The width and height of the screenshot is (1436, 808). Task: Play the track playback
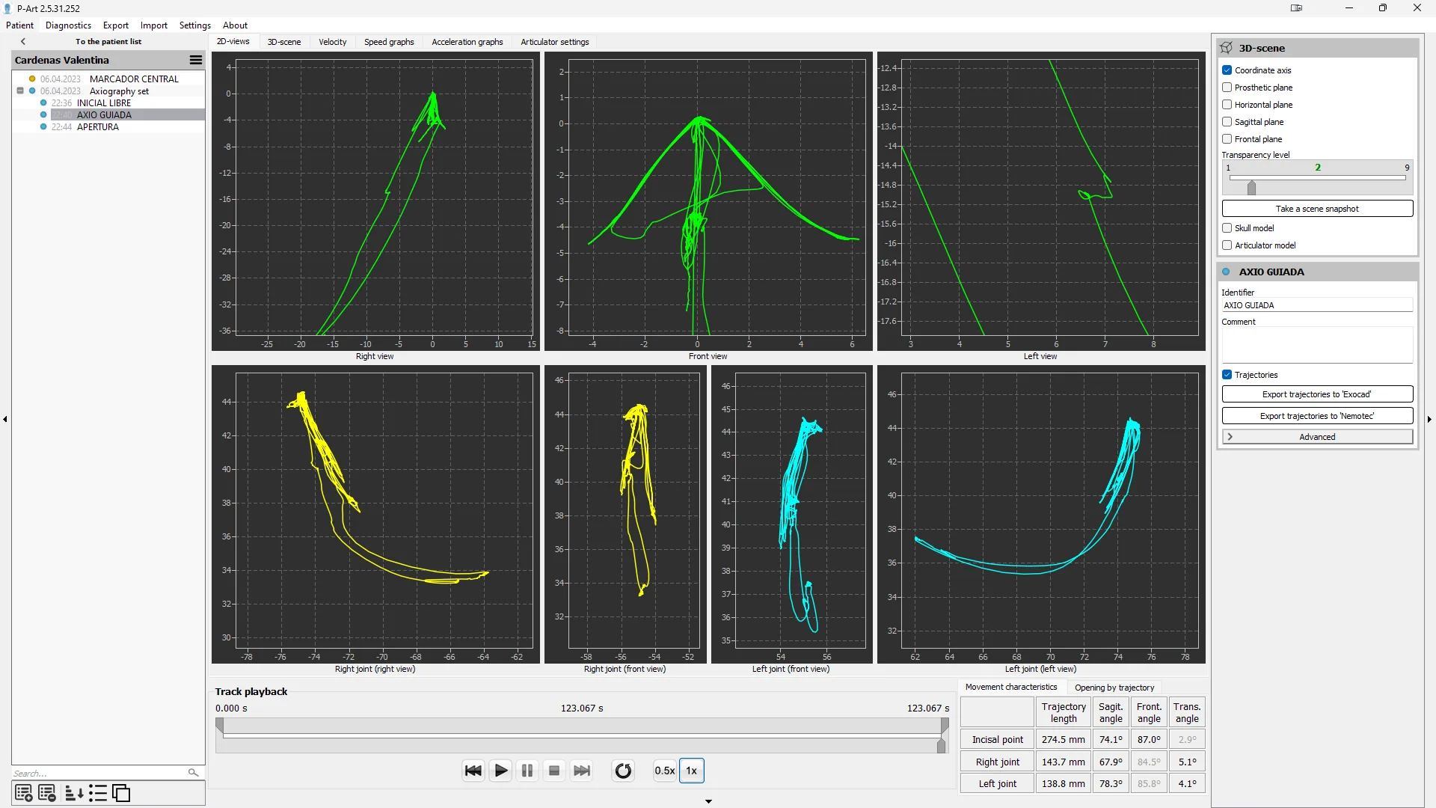(501, 771)
